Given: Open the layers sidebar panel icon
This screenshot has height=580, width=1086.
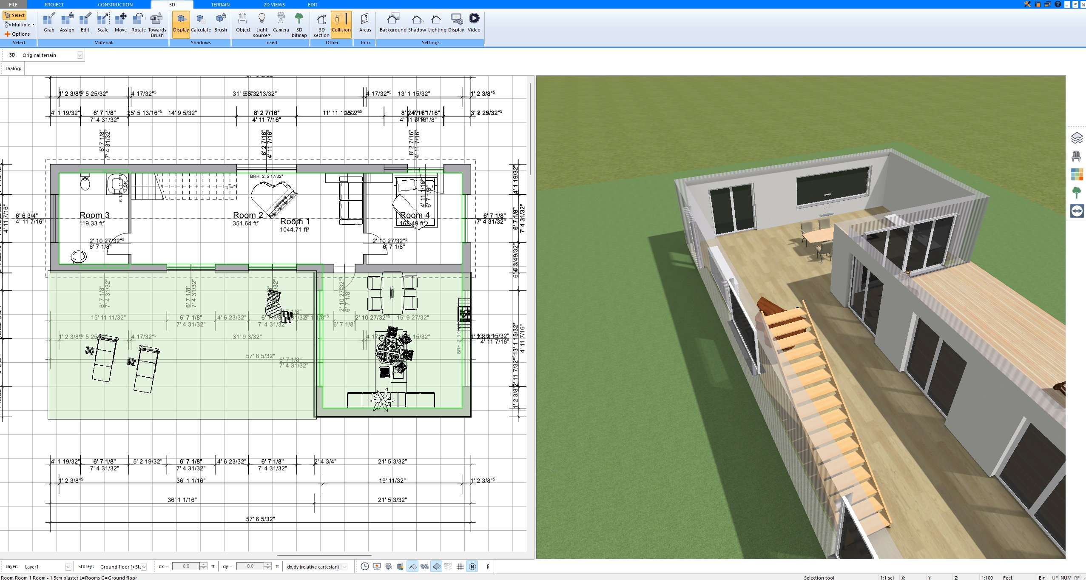Looking at the screenshot, I should click(1077, 138).
